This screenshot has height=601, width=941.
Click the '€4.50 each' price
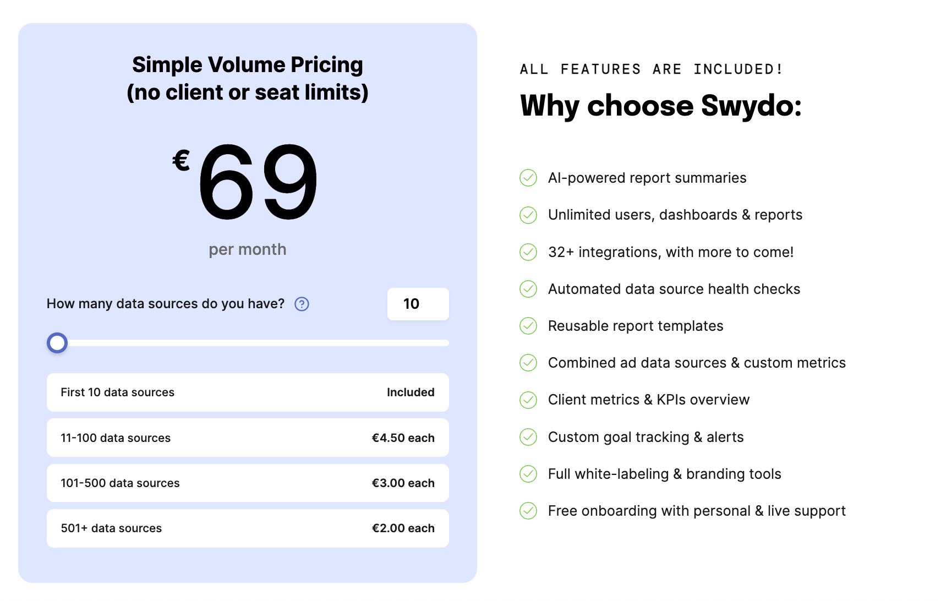point(403,438)
